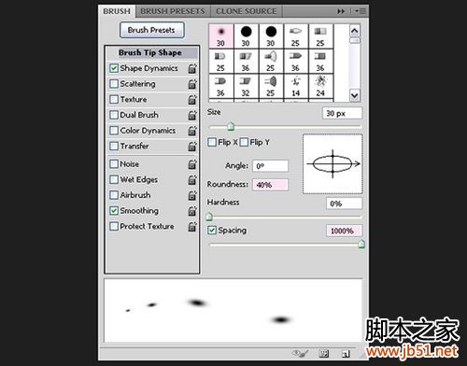Toggle the lock icon for Transfer
Screen dimensions: 467x366
(x=192, y=146)
